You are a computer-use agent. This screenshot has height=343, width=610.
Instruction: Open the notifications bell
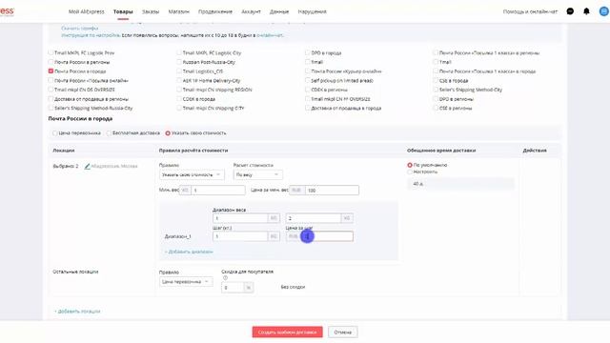(x=586, y=11)
